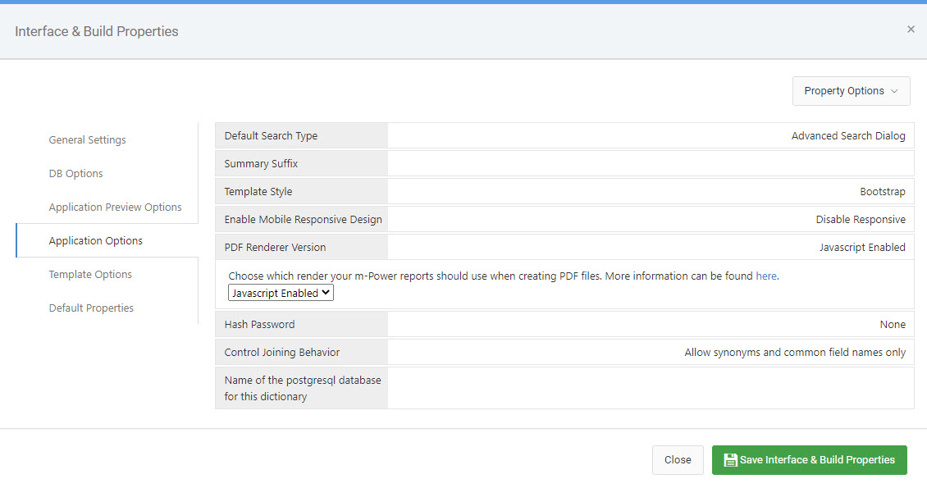Screen dimensions: 927x488
Task: Click the Summary Suffix value field
Action: [x=651, y=164]
